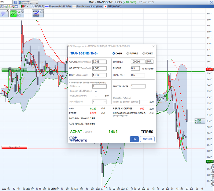
Task: Click the GAIN 0.320 value
Action: (93, 109)
